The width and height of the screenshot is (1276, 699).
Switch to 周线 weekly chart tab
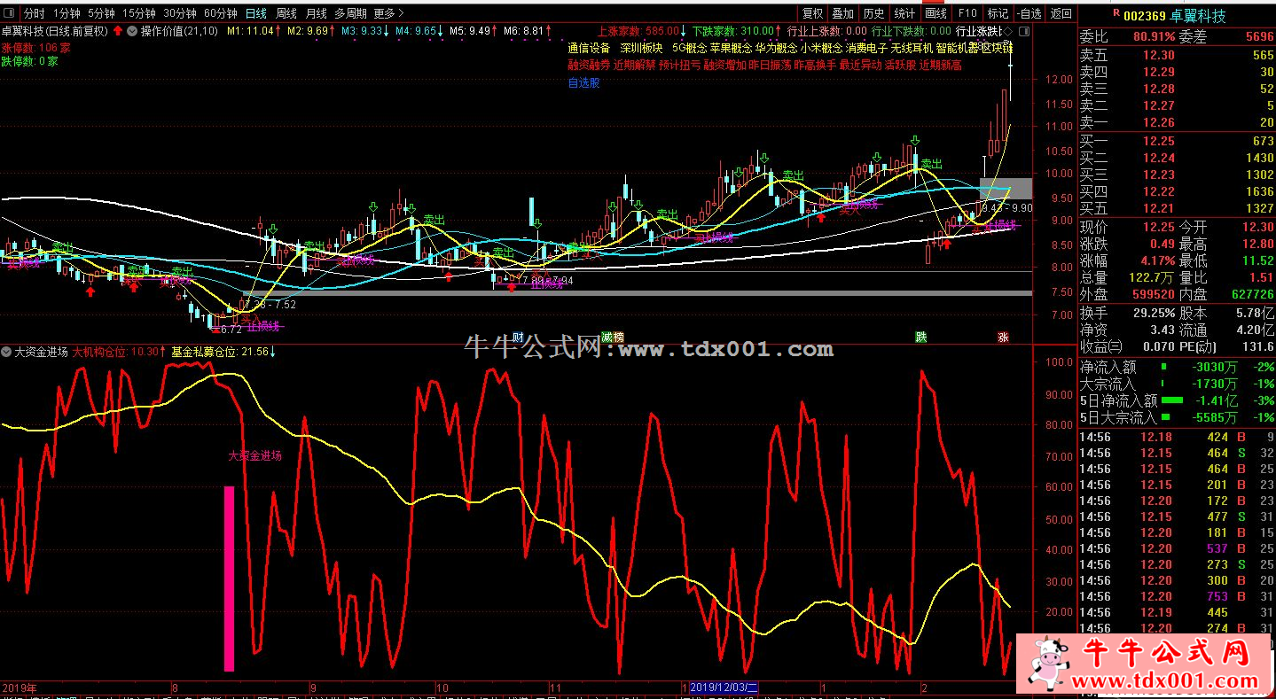coord(286,13)
